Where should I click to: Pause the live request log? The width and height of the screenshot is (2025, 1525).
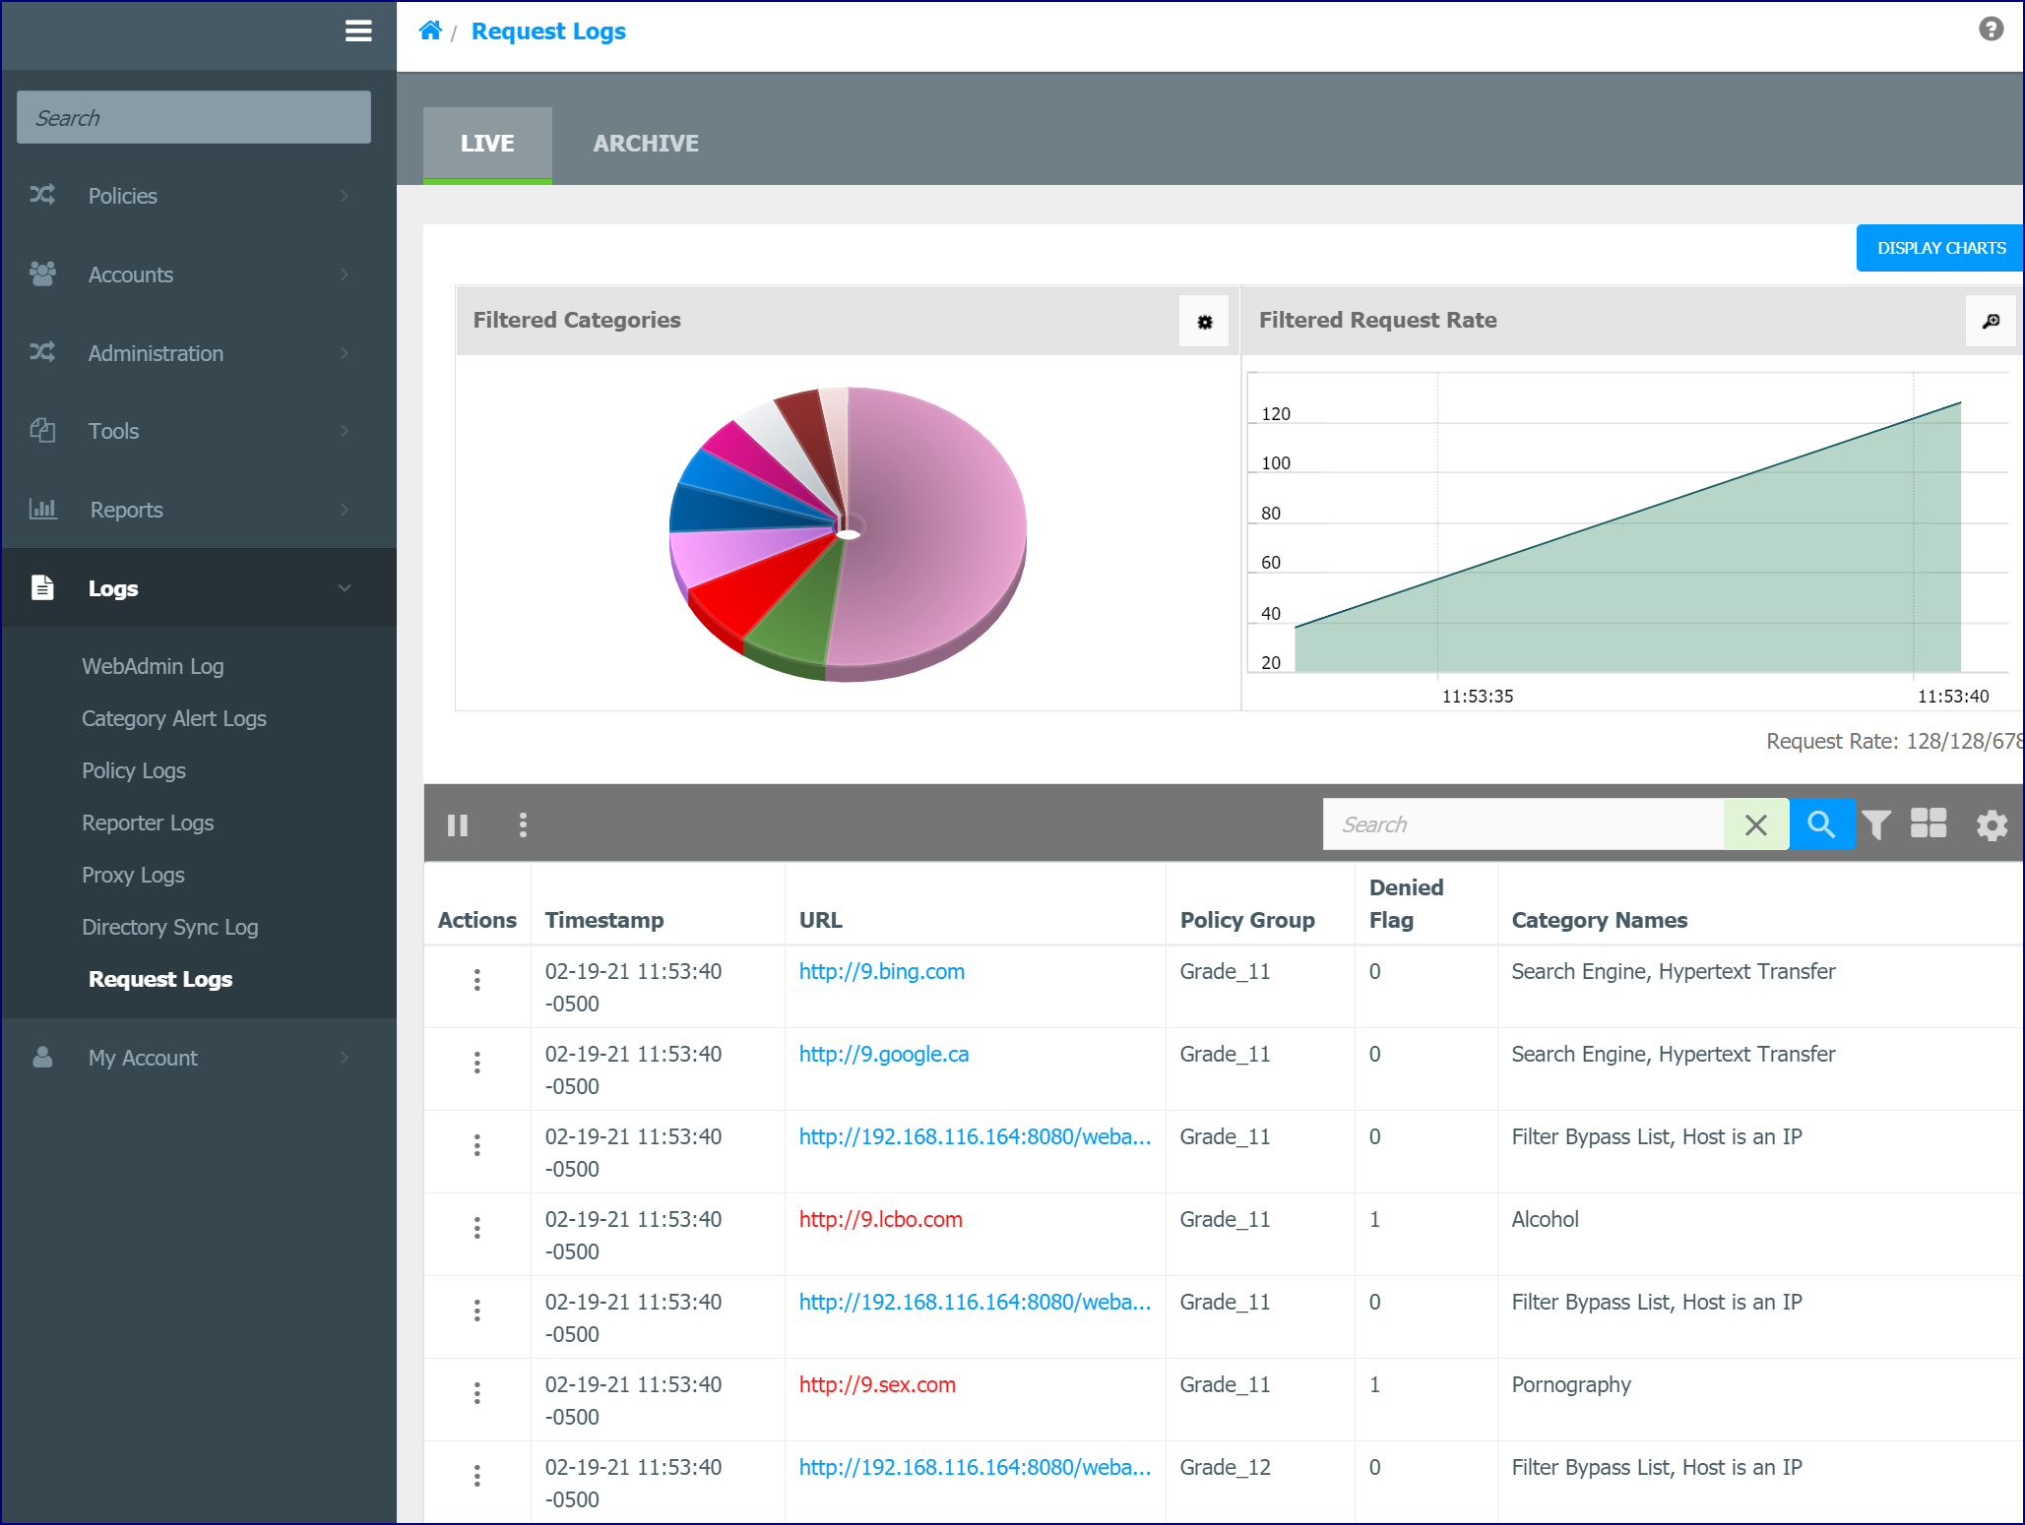458,824
